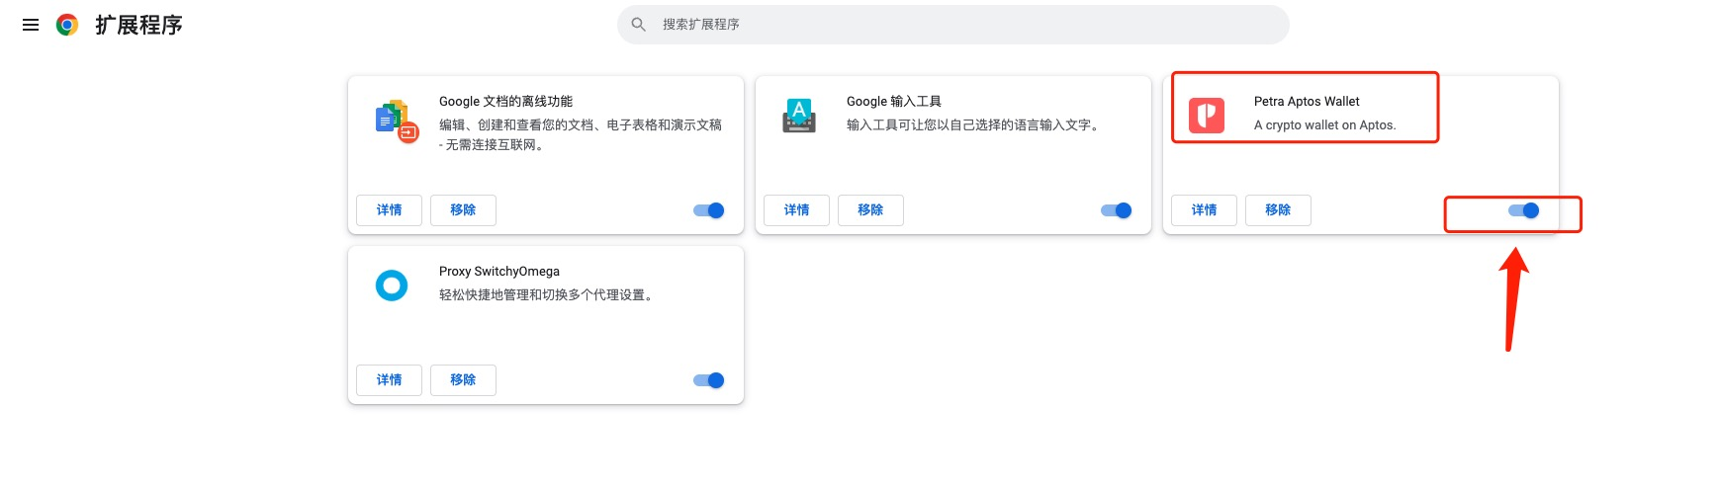1719x489 pixels.
Task: Click the 编辑、创建和查看您的文档 description text
Action: tap(581, 135)
